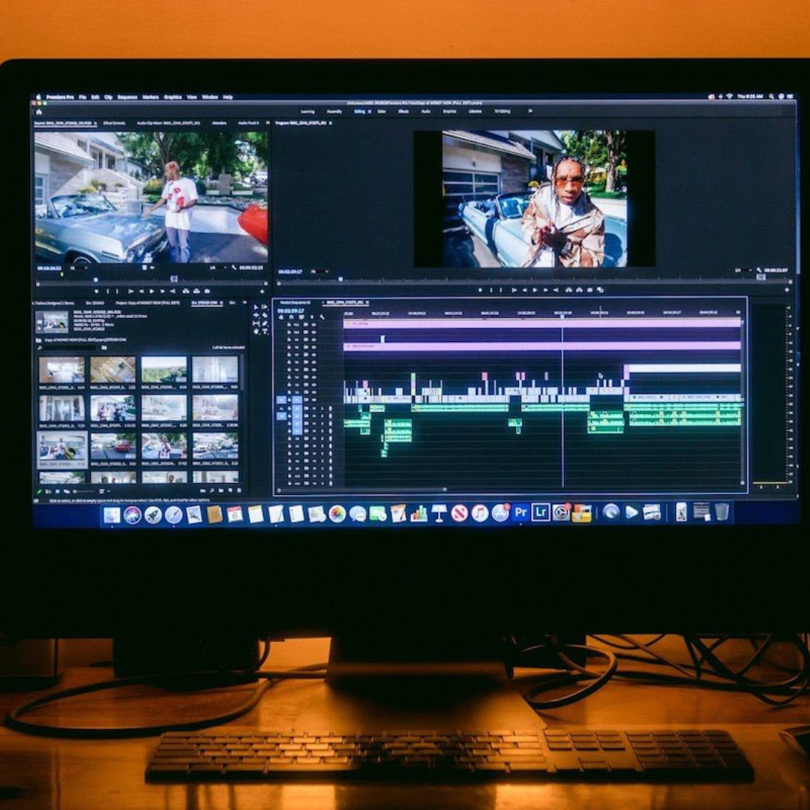Click the Home icon below the menu bar
Screen dimensions: 810x810
coord(39,112)
